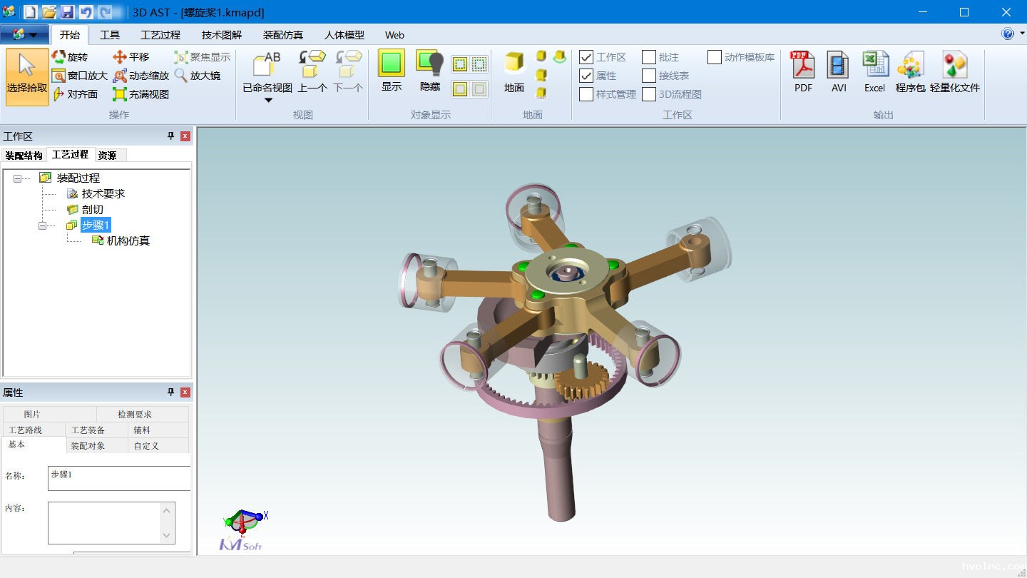Screen dimensions: 1027x578
Task: Switch to the 装配结构 panel tab
Action: pyautogui.click(x=24, y=155)
